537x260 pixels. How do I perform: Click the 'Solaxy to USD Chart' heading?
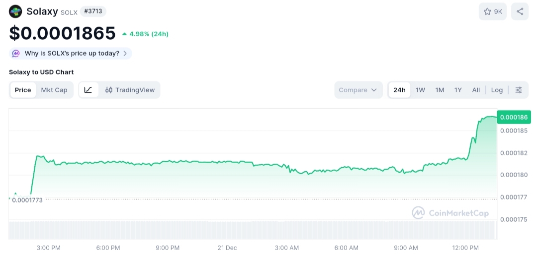pos(41,72)
